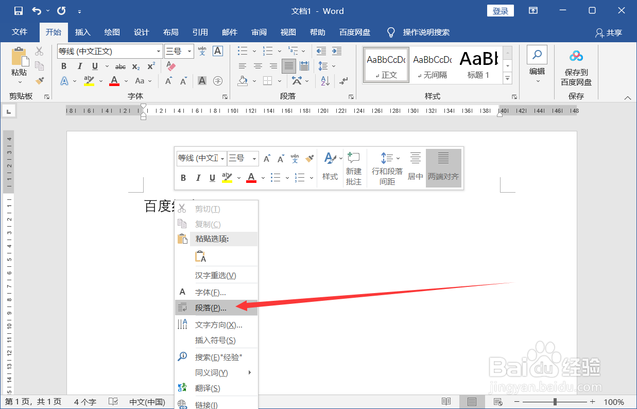Click the Undo arrow in title bar
The width and height of the screenshot is (637, 409).
coord(37,11)
